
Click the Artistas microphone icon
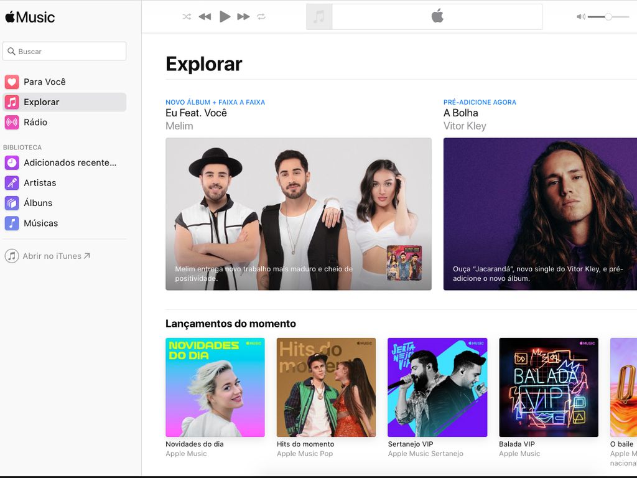(x=12, y=183)
